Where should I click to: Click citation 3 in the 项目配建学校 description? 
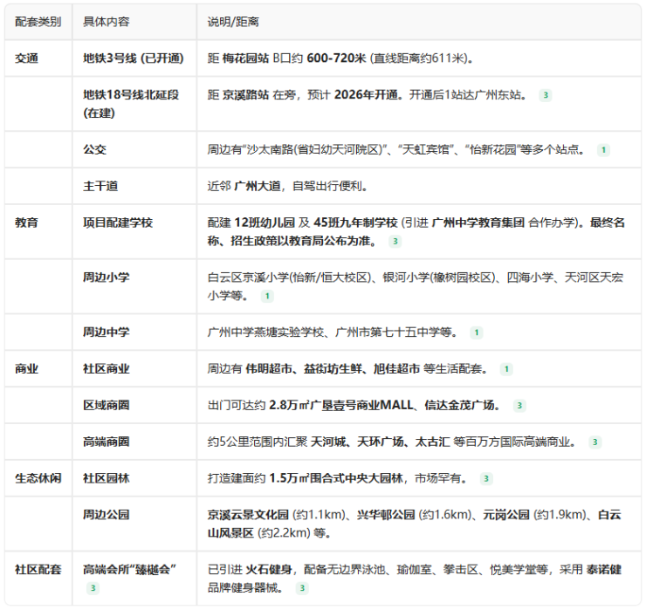click(x=395, y=241)
